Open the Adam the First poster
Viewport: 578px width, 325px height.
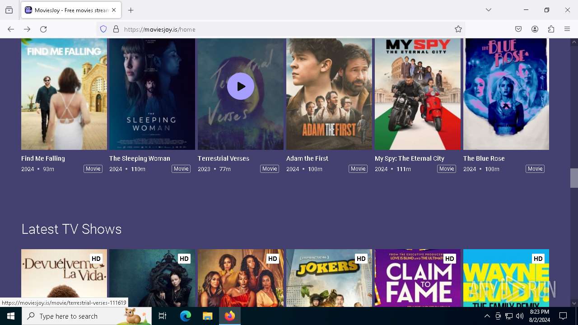(329, 94)
